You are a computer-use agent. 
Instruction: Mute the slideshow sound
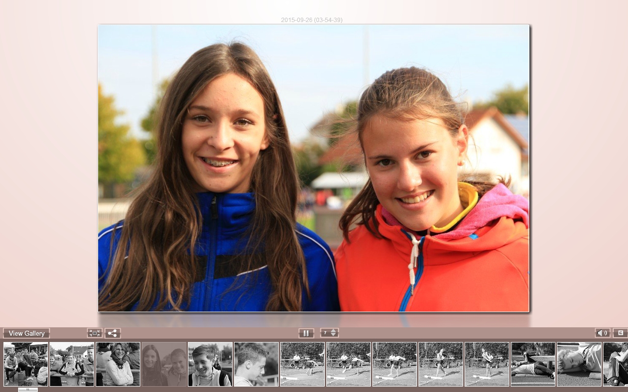point(602,333)
